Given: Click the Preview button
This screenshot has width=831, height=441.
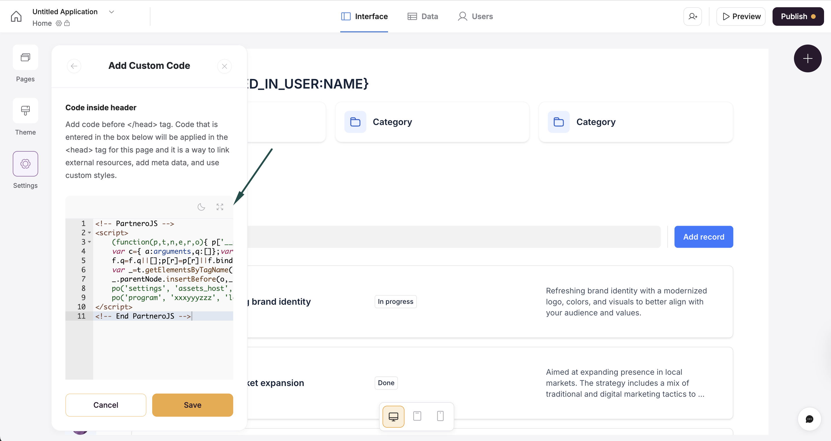Looking at the screenshot, I should tap(741, 16).
